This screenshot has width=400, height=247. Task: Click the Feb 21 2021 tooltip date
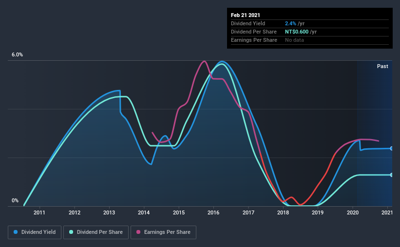(246, 15)
